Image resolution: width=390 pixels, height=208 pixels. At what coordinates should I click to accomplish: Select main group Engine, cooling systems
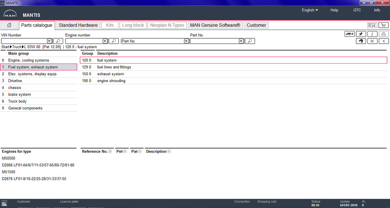pos(38,60)
